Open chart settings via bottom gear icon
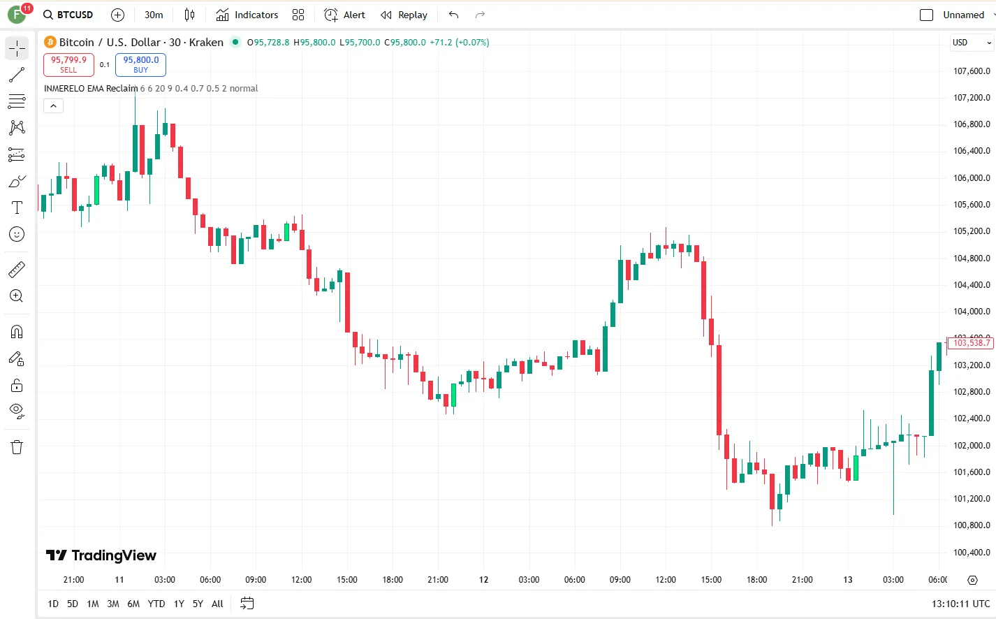The image size is (996, 619). [972, 579]
